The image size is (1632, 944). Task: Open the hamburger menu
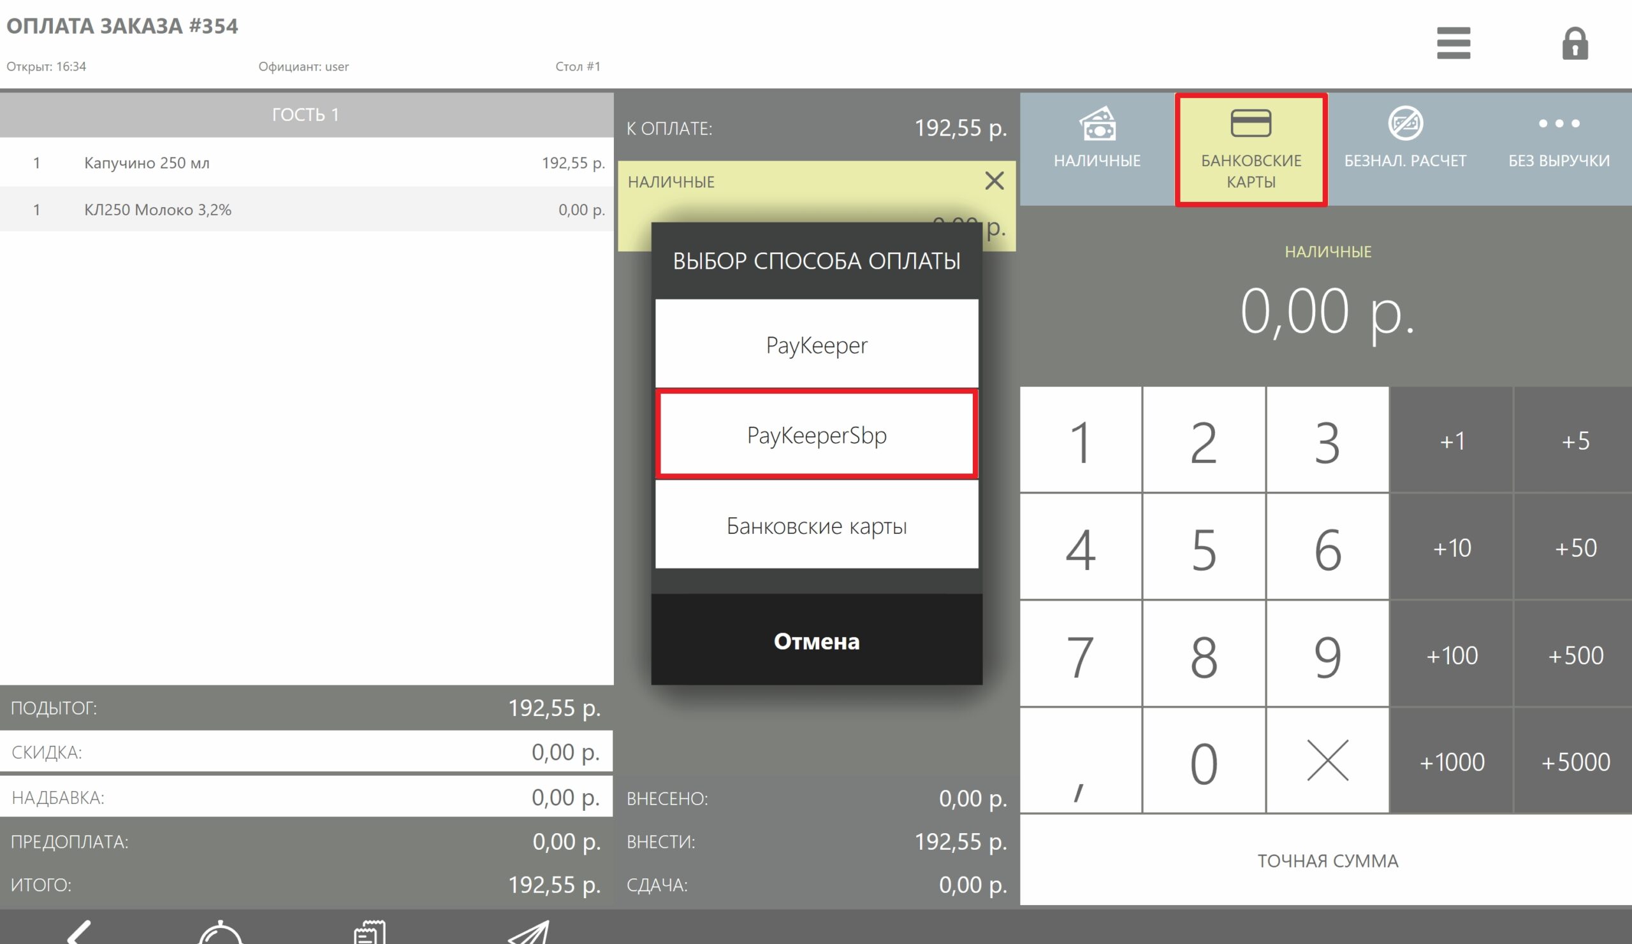(1453, 43)
